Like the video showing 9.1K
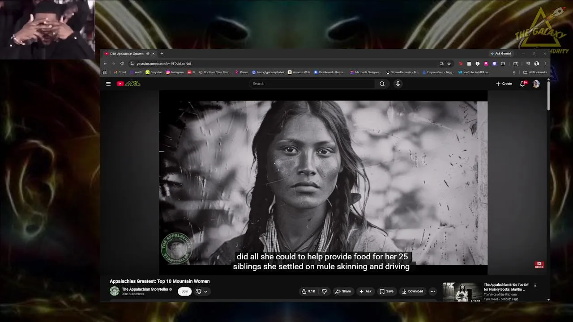This screenshot has width=573, height=322. coord(308,291)
